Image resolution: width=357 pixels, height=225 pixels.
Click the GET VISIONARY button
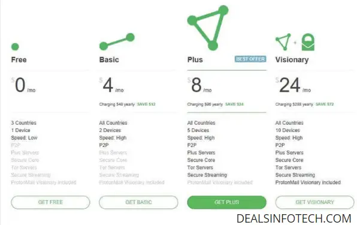[x=314, y=202]
